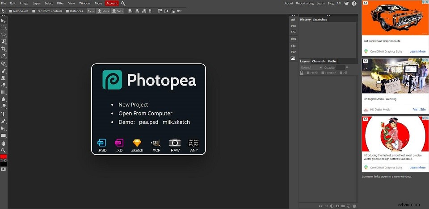The image size is (429, 209).
Task: Enable the Auto-Select checkbox
Action: [10, 11]
